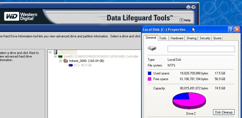The image size is (242, 118).
Task: Click the 17.5 GB used space value
Action: tap(220, 73)
